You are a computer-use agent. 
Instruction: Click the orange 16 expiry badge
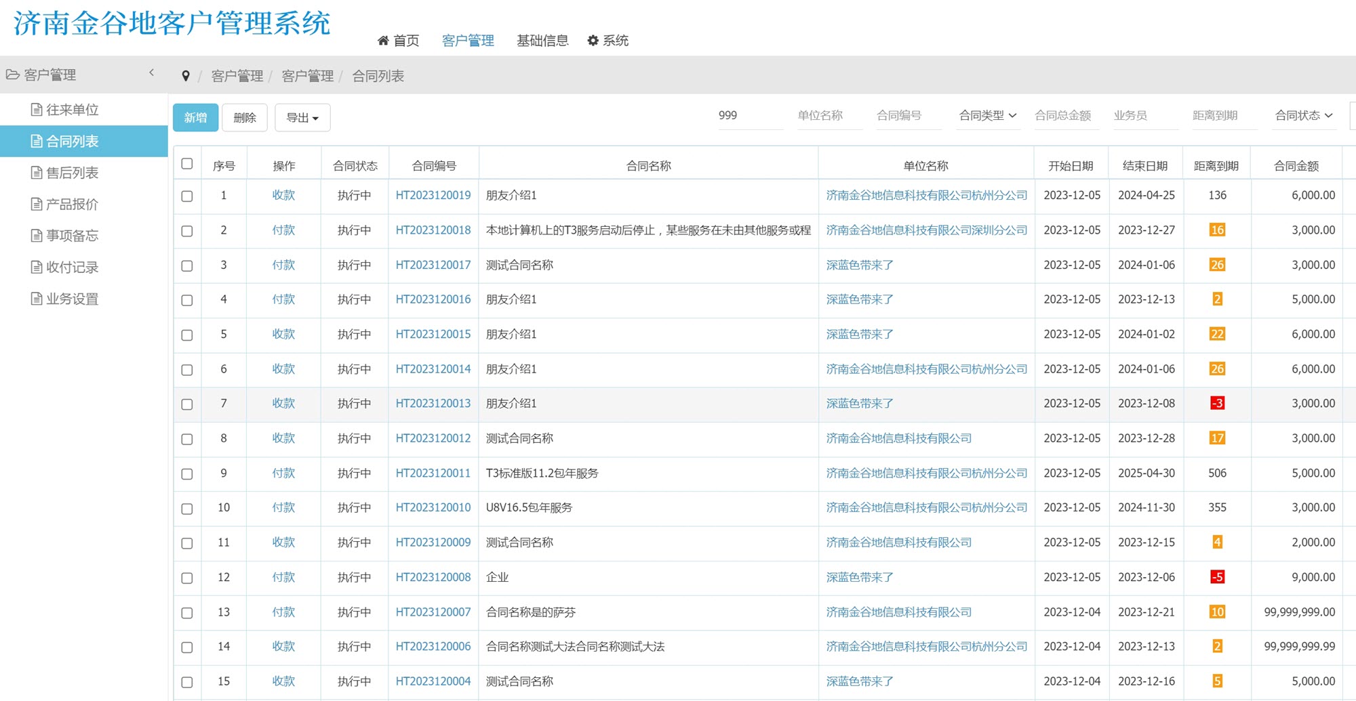pos(1217,230)
